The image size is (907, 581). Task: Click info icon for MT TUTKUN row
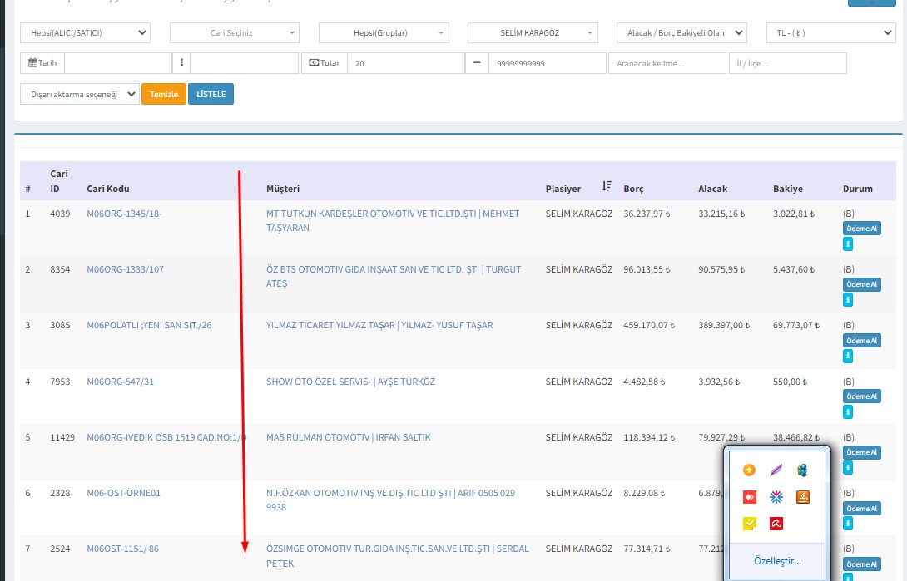point(848,244)
